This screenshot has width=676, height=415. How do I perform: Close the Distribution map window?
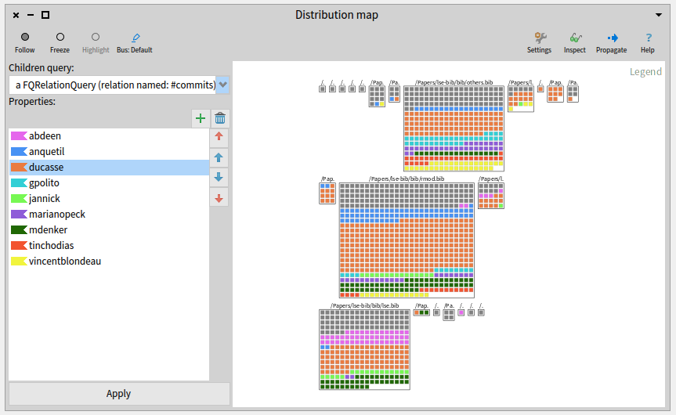click(x=16, y=15)
